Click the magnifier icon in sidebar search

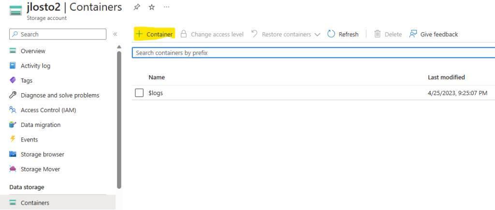15,34
